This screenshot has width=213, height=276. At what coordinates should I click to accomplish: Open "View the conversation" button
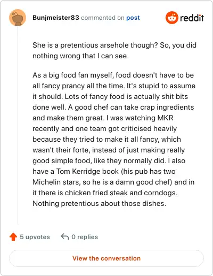106,258
